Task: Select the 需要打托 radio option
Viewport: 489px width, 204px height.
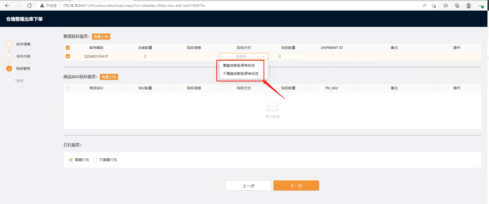Action: [x=71, y=160]
